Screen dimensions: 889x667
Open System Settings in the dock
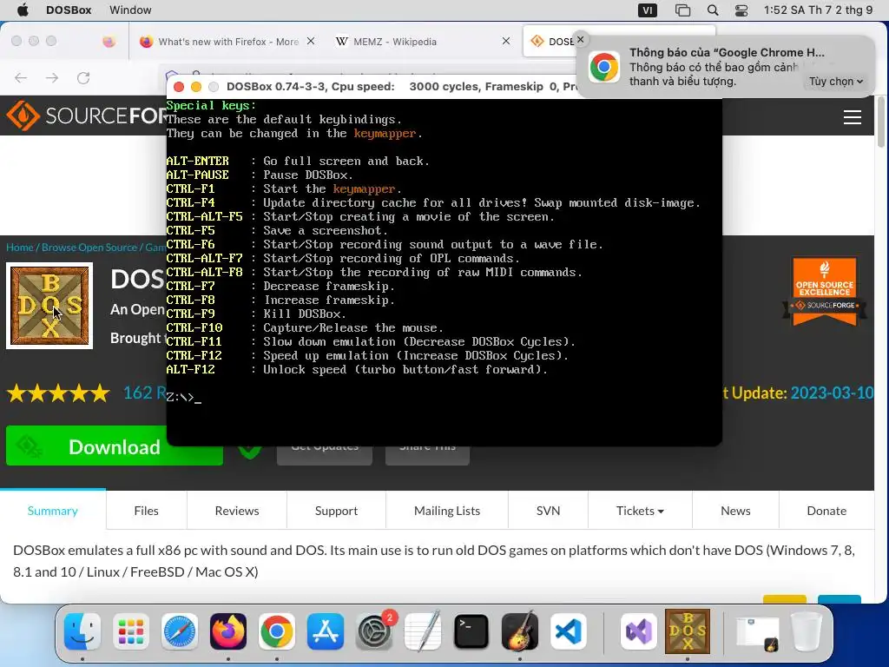tap(374, 631)
